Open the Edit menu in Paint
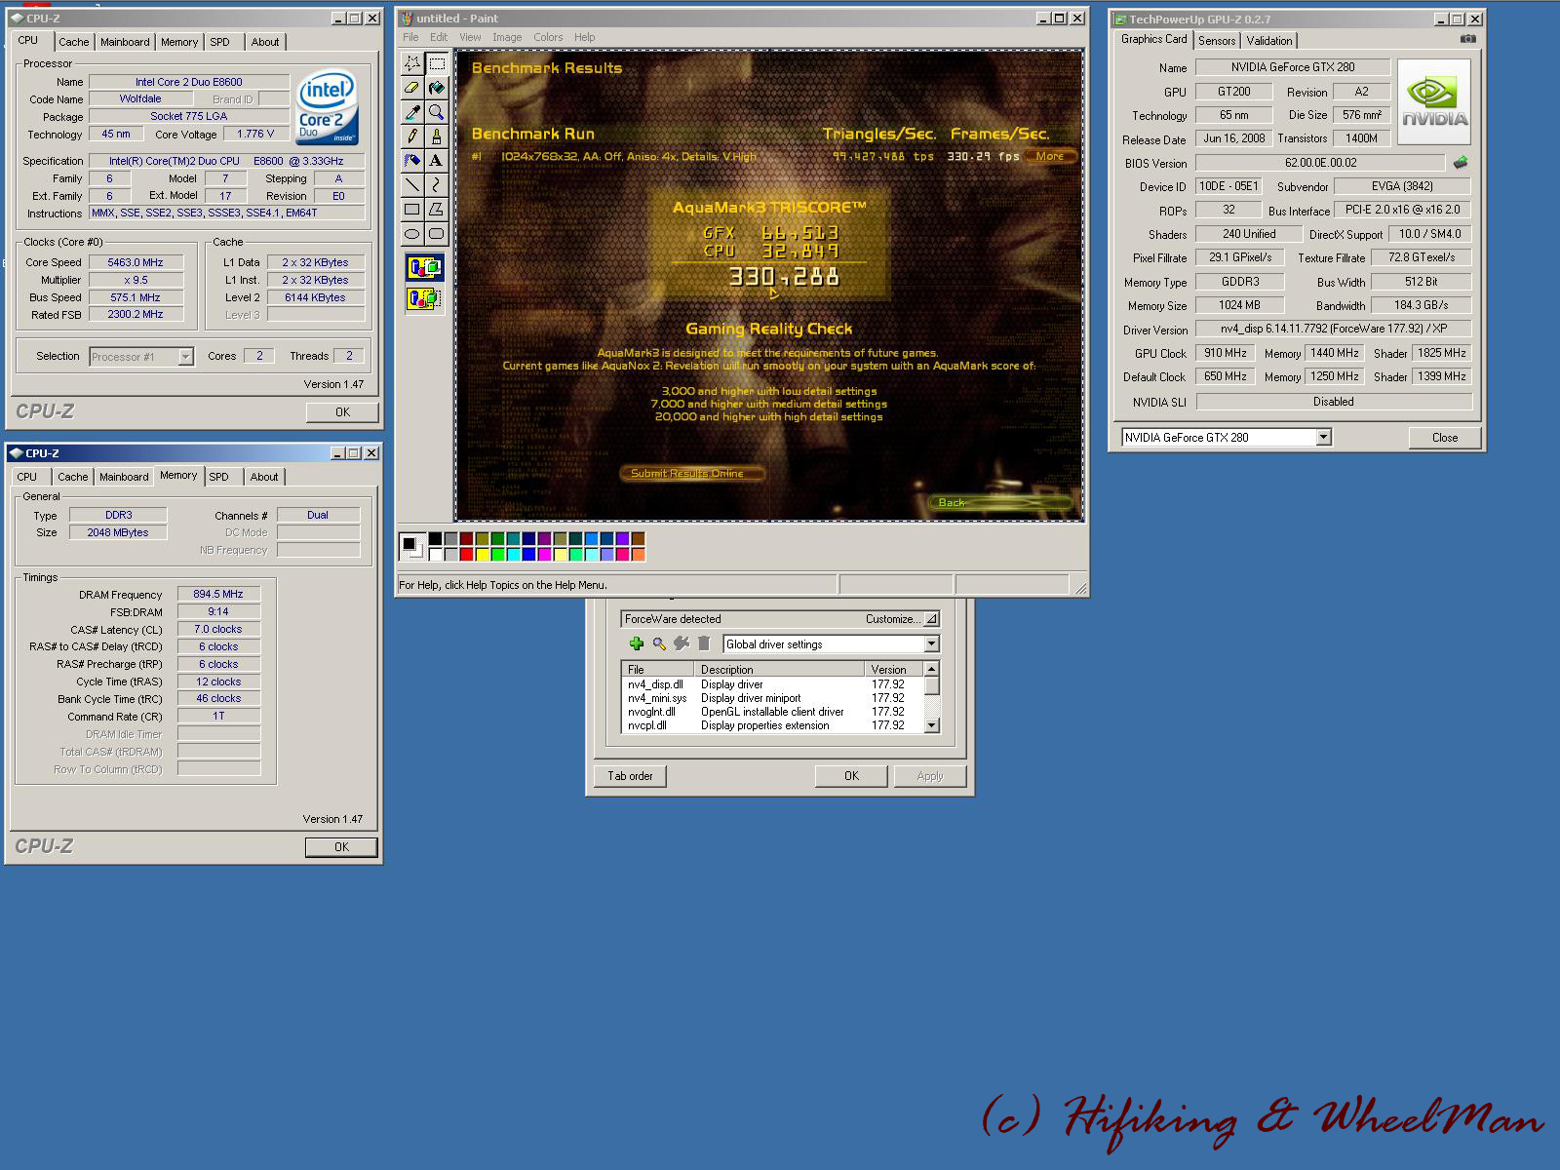1560x1170 pixels. (x=439, y=37)
